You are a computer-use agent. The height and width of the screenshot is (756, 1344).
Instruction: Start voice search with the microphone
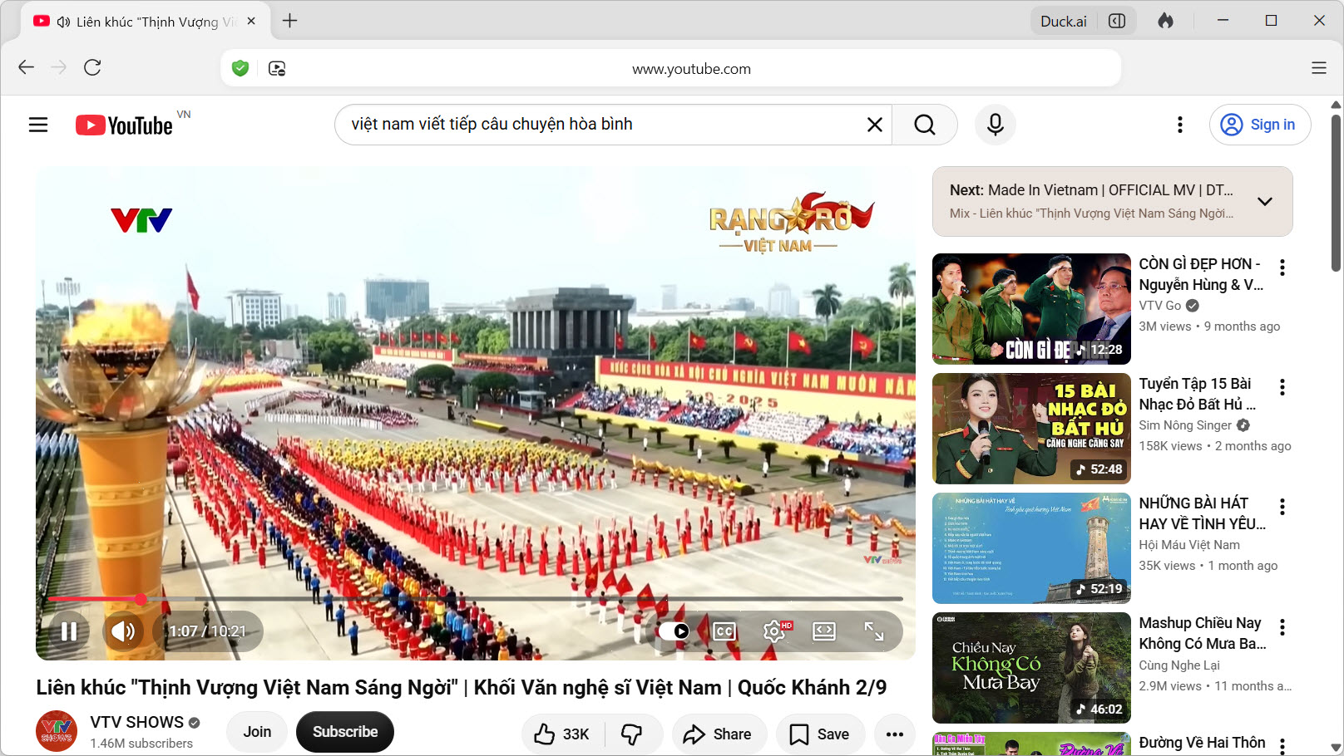996,125
